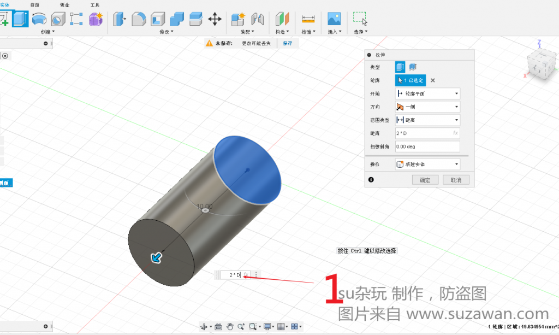The image size is (559, 335).
Task: Click the '1 已选定' profile selection button
Action: (411, 80)
